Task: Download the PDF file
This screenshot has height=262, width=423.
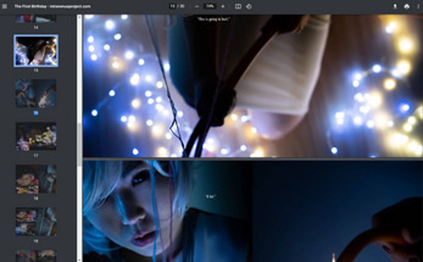Action: click(395, 6)
